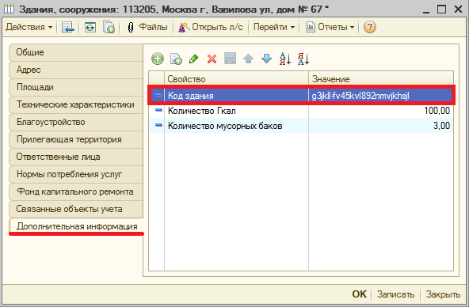Open the Прилегающая территория tab
The height and width of the screenshot is (307, 469).
point(76,139)
